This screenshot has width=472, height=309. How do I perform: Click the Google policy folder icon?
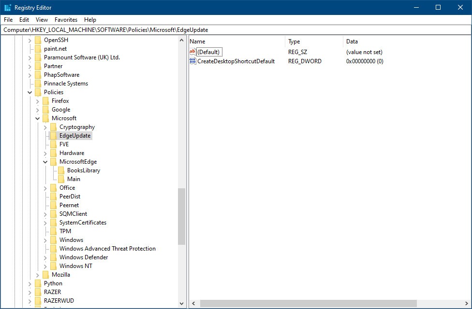(x=46, y=110)
